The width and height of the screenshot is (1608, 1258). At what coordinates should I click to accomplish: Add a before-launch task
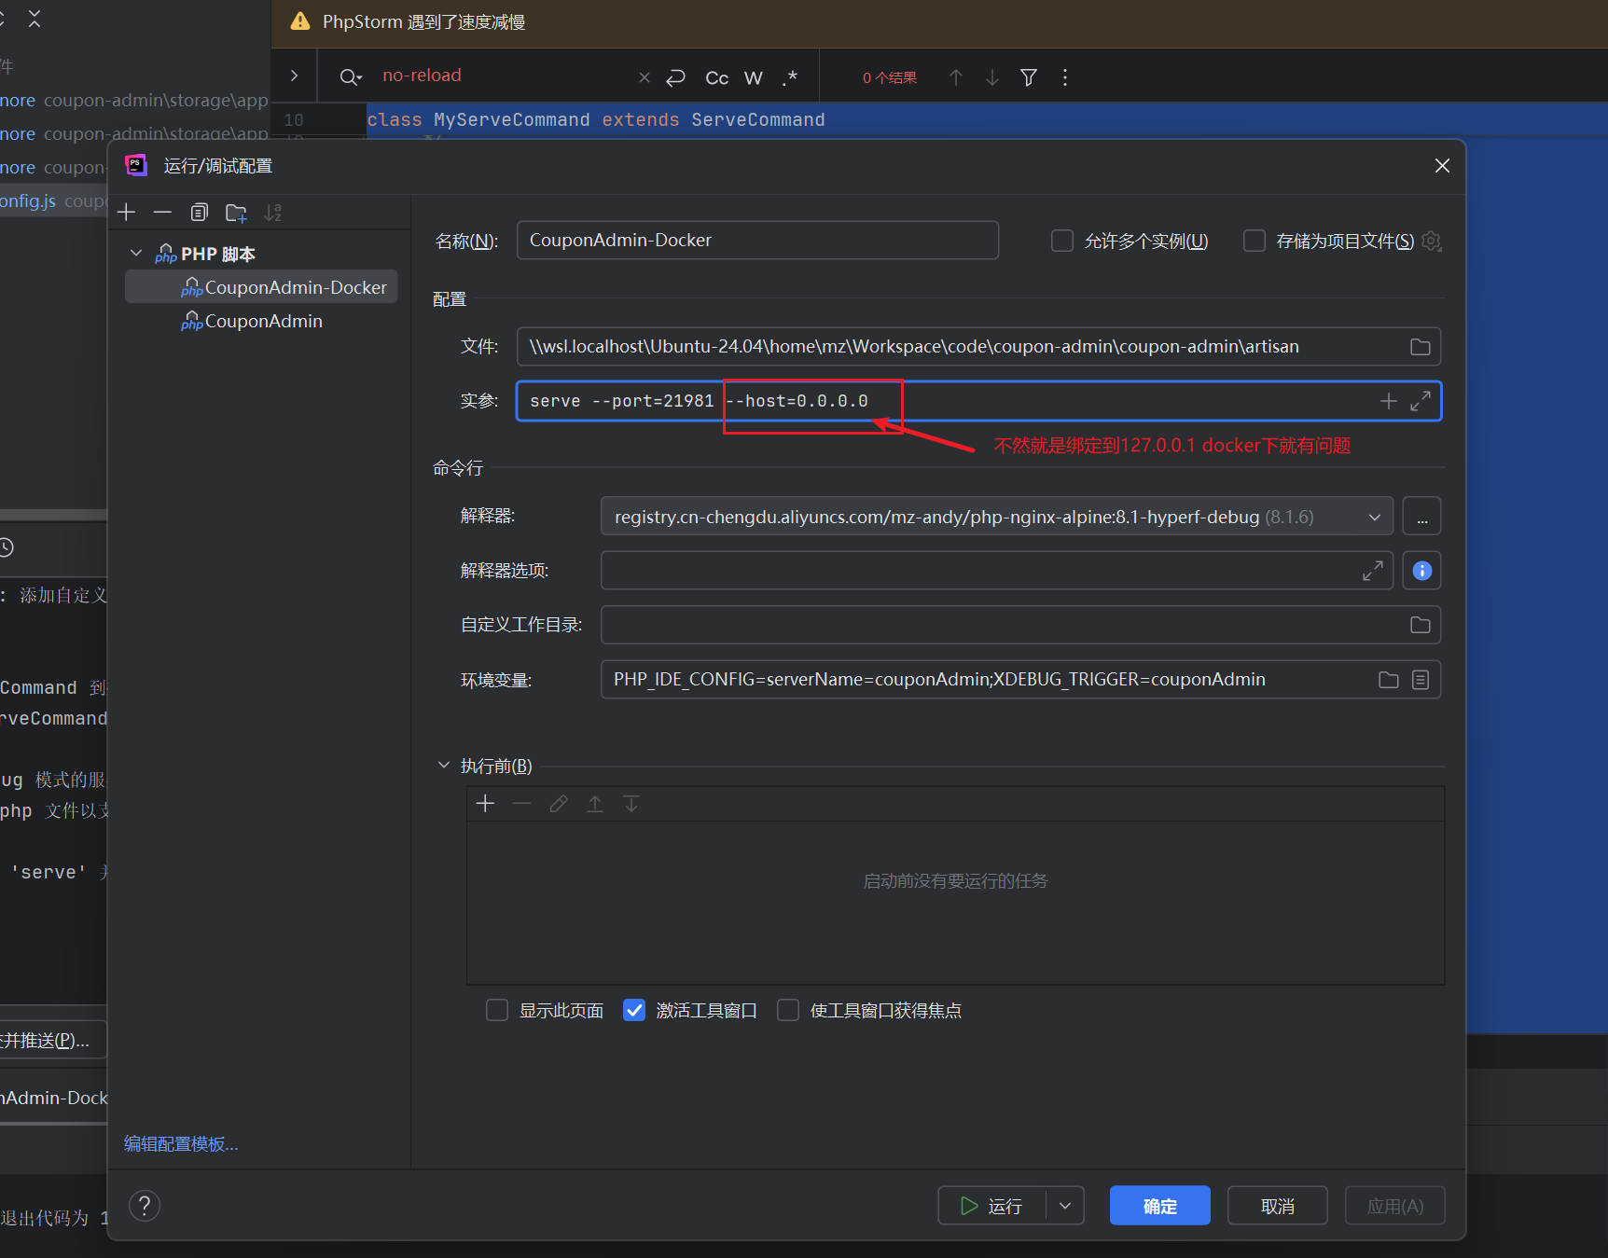[485, 804]
